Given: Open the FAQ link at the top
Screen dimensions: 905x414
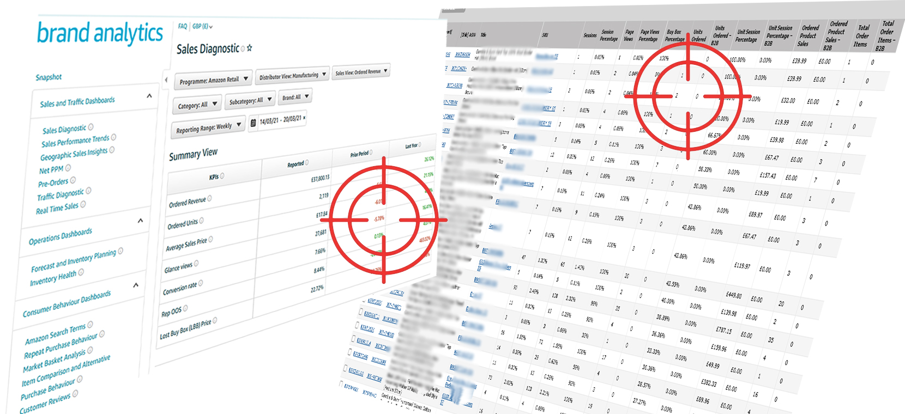Looking at the screenshot, I should click(183, 26).
